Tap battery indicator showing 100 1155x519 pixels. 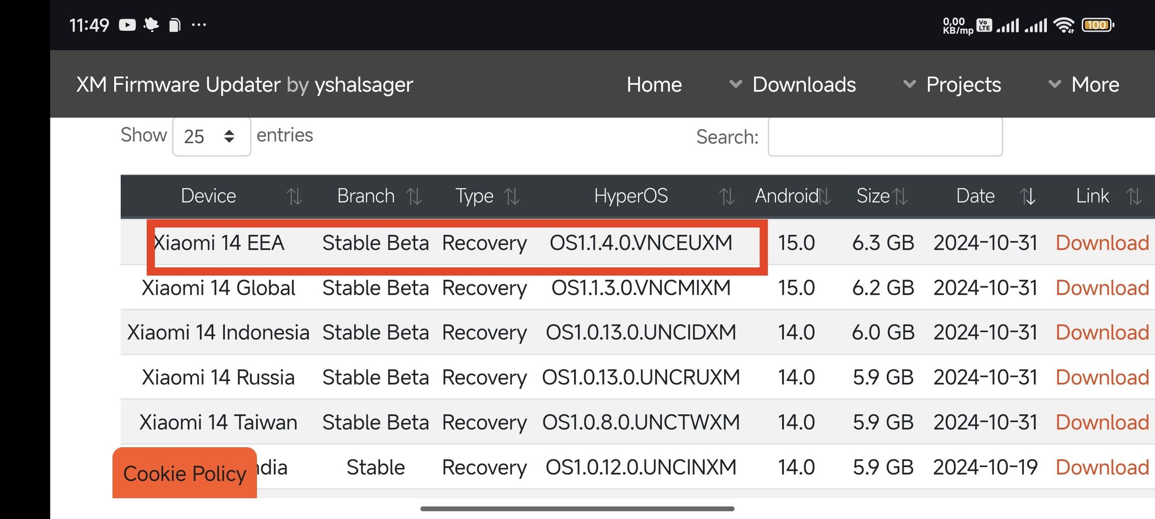(x=1097, y=25)
